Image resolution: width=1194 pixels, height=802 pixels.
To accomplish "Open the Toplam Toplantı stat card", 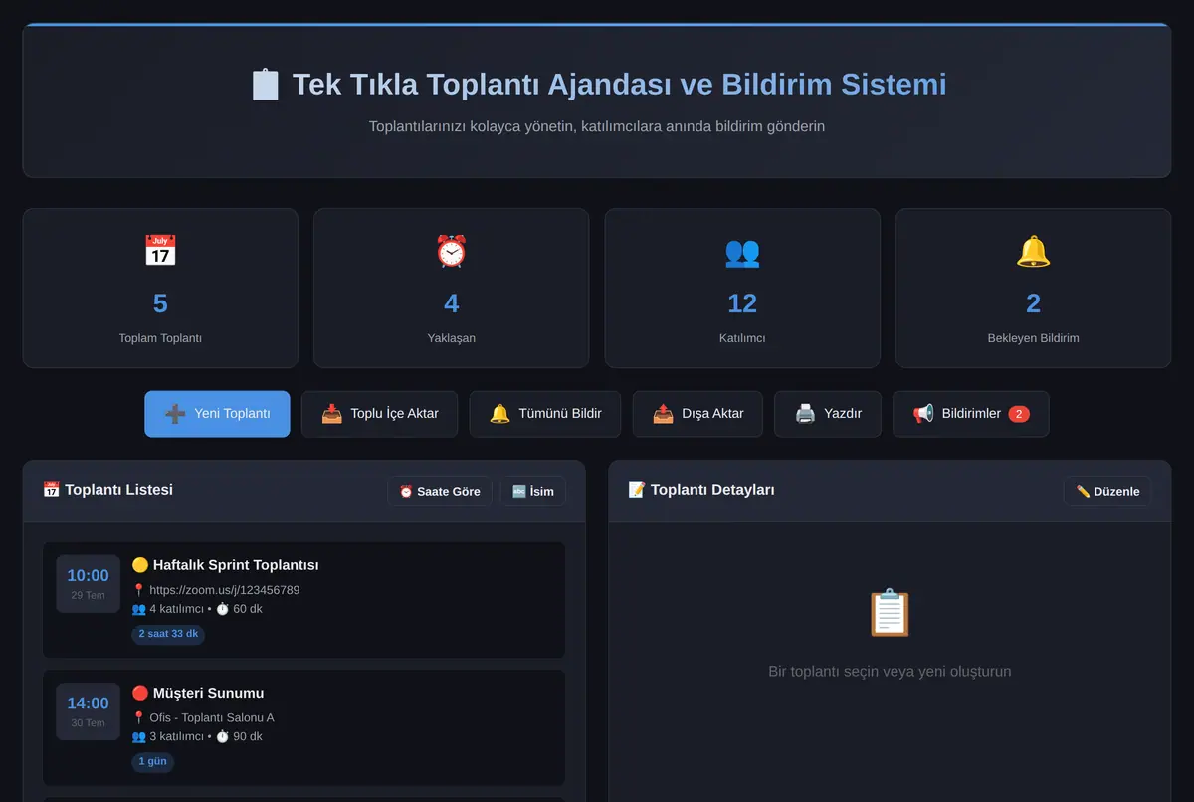I will click(160, 289).
